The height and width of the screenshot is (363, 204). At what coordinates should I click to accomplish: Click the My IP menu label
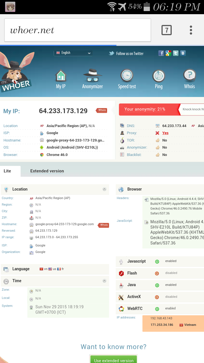(x=61, y=86)
